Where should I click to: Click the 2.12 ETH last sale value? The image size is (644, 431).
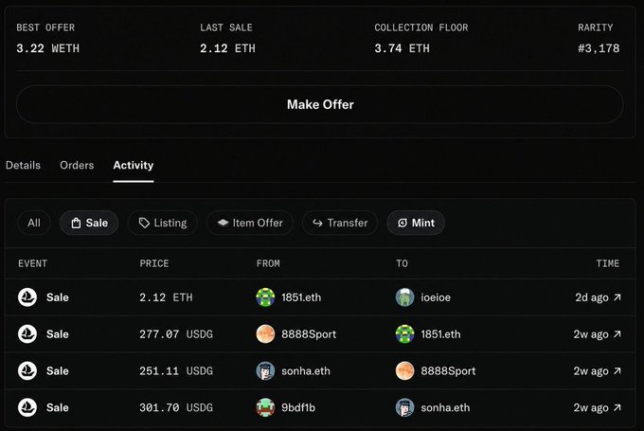pos(227,48)
